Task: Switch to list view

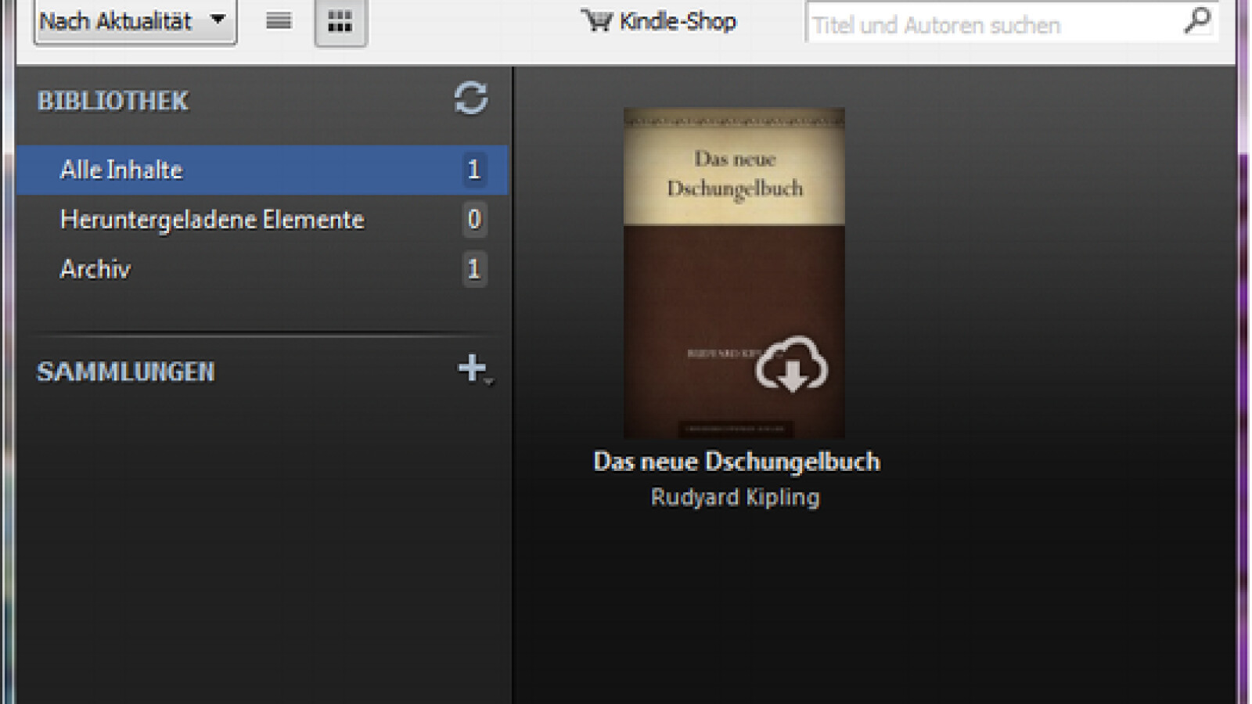Action: (279, 21)
